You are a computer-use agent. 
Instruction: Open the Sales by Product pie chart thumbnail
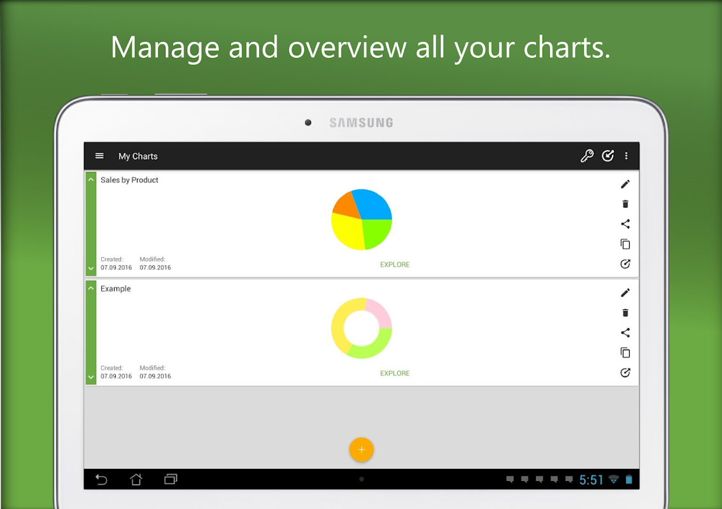362,220
